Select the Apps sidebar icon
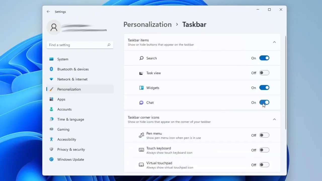Image resolution: width=322 pixels, height=181 pixels. (x=51, y=99)
